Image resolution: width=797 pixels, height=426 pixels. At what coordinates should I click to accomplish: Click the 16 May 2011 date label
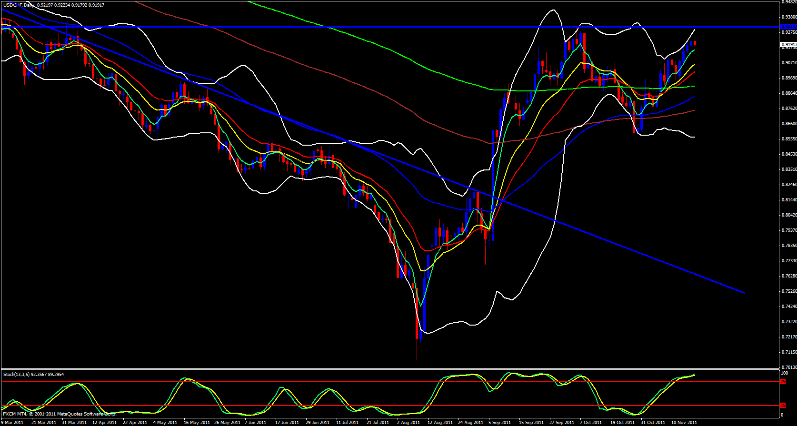[197, 422]
